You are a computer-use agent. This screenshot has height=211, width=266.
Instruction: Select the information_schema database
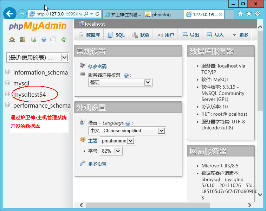coord(40,72)
